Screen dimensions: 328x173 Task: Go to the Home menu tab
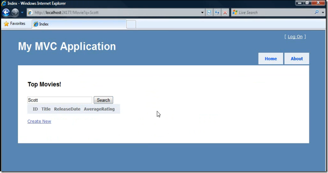tap(271, 59)
